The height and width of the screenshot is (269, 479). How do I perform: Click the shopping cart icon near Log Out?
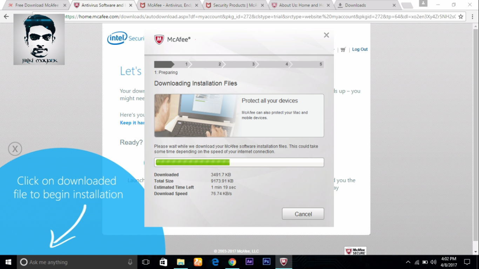[x=343, y=49]
